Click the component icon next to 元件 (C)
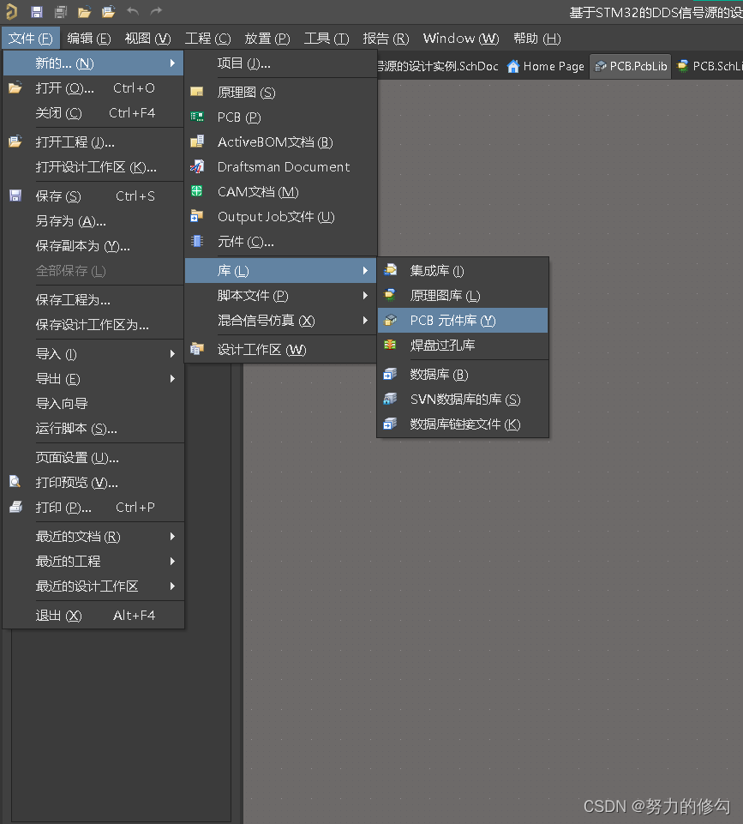This screenshot has height=824, width=743. click(197, 241)
